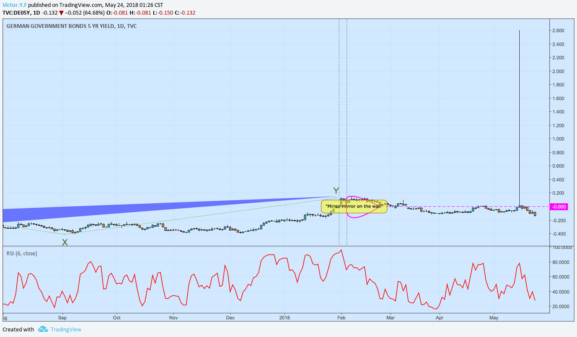Select the "Mirror mirror on the wall" note
577x337 pixels.
354,206
